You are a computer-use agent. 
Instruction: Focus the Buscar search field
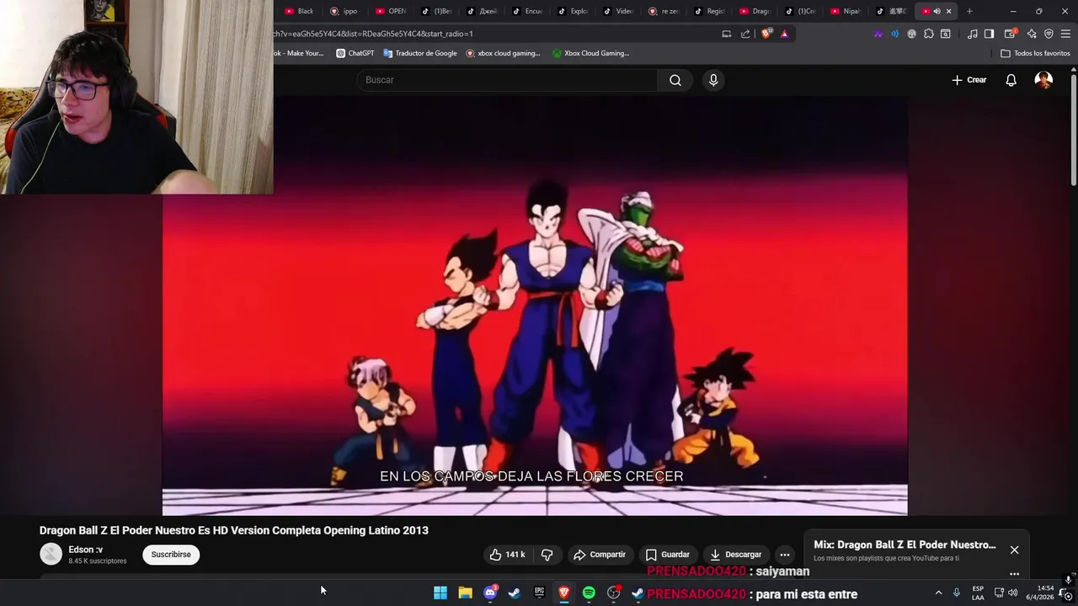click(507, 80)
